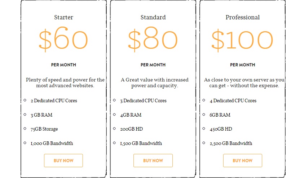Click the Standard plan heading
Image resolution: width=291 pixels, height=178 pixels.
pyautogui.click(x=153, y=17)
